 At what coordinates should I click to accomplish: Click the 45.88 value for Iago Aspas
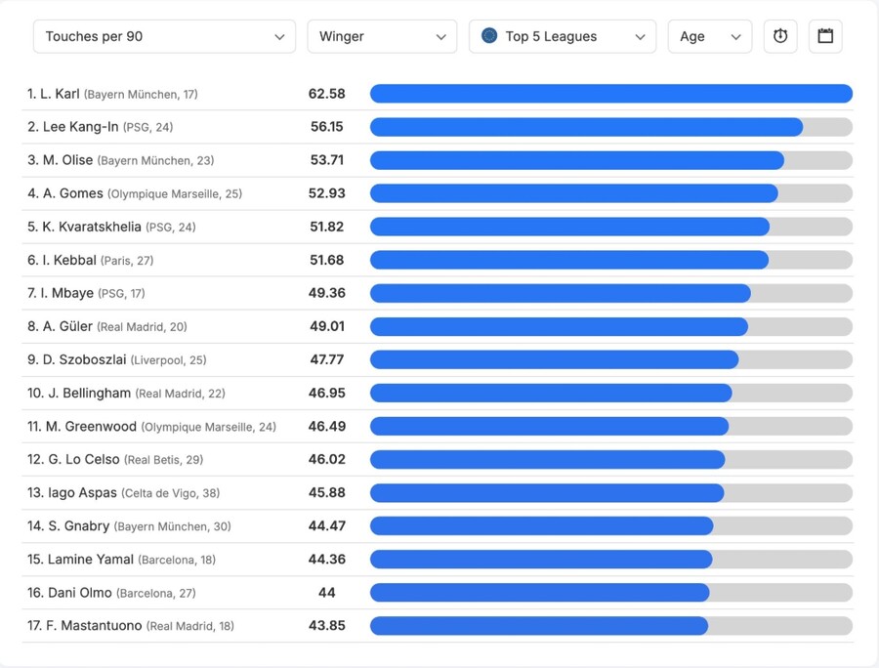pyautogui.click(x=327, y=492)
